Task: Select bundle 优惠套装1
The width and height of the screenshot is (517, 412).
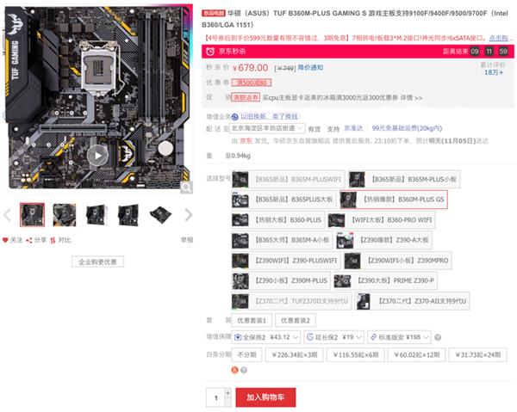Action: (x=252, y=320)
